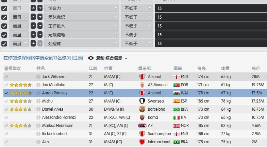
Task: Disable the 工作投入 filter checkbox
Action: (x=4, y=26)
